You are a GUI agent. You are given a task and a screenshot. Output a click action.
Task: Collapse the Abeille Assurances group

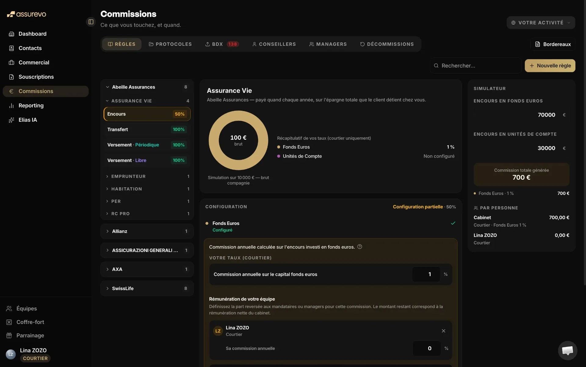click(x=147, y=87)
